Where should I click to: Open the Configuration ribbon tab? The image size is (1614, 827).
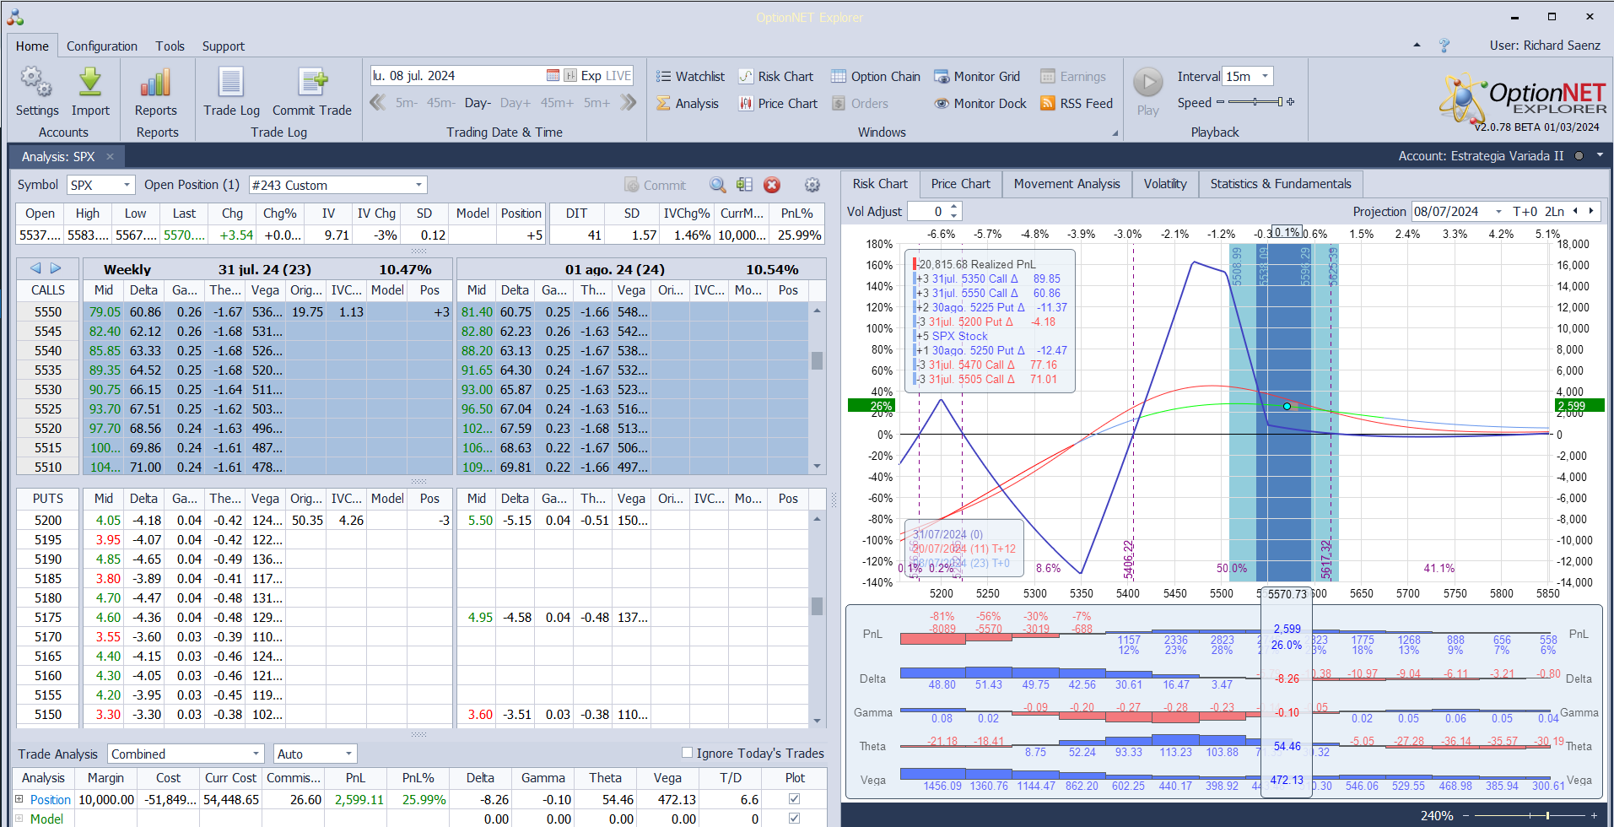click(x=102, y=46)
